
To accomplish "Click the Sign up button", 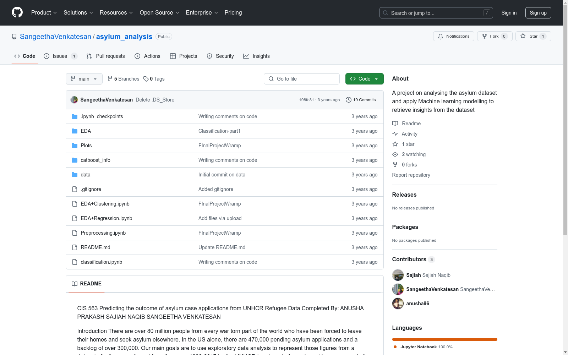I will [x=538, y=13].
